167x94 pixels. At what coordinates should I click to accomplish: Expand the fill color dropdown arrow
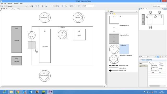pyautogui.click(x=44, y=6)
